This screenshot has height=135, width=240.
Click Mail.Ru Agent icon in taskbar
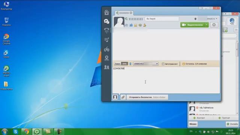click(37, 132)
